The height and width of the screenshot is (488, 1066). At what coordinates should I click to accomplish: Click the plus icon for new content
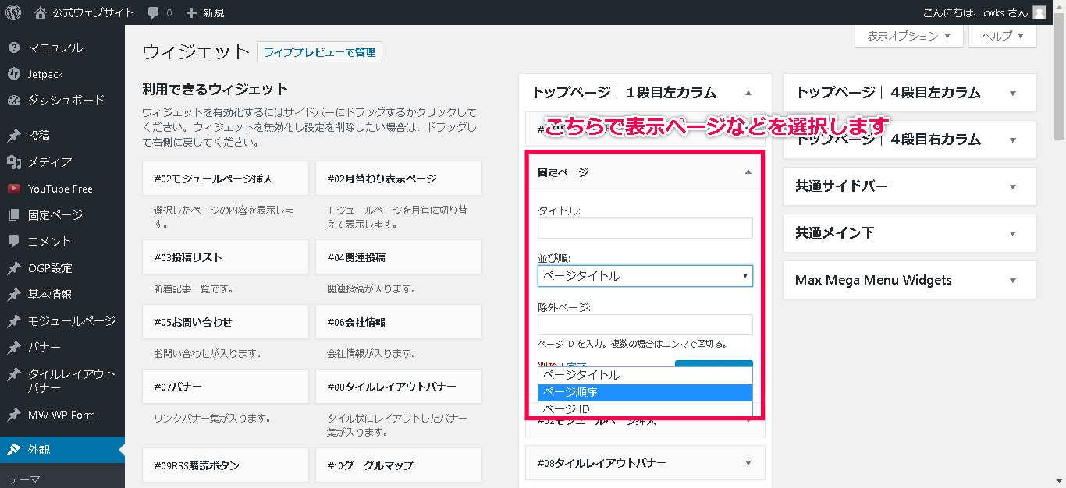pos(191,13)
